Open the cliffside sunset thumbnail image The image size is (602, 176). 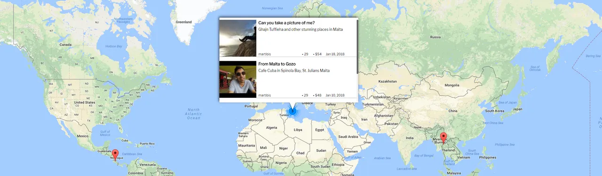click(238, 38)
